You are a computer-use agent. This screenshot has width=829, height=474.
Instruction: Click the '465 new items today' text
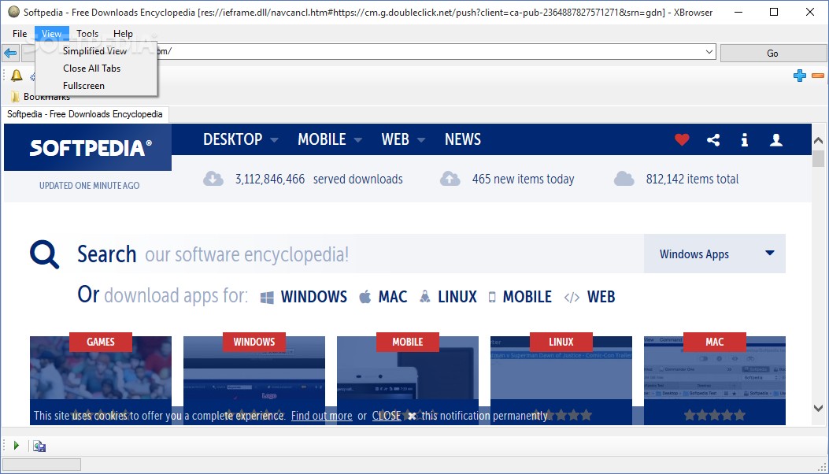point(523,180)
